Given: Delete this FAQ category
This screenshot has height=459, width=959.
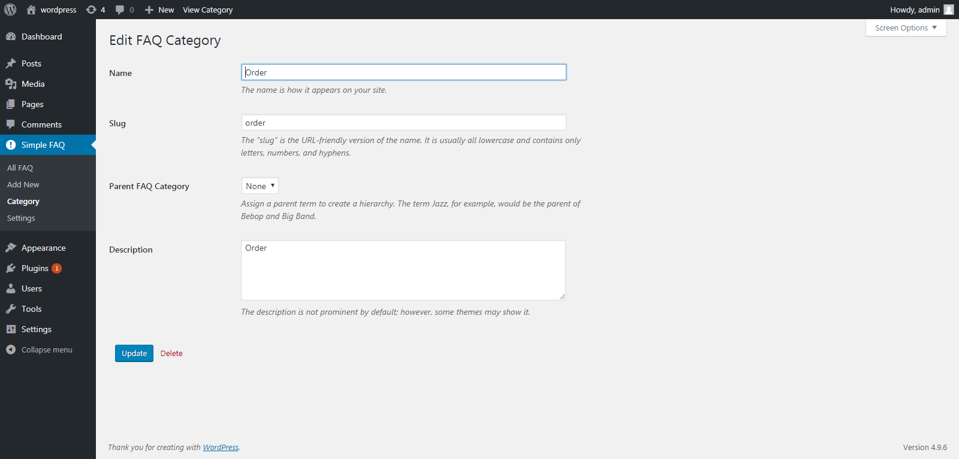Looking at the screenshot, I should (171, 353).
